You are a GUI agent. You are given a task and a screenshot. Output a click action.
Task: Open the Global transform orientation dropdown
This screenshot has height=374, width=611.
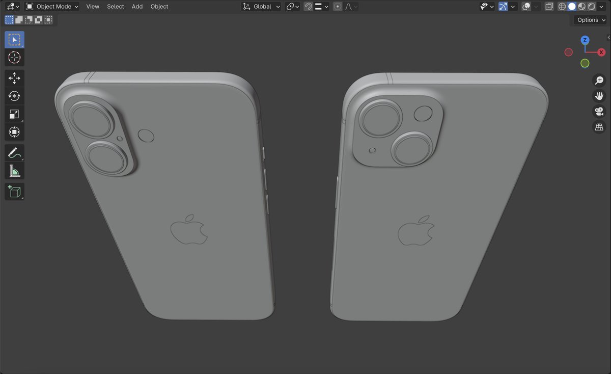click(x=261, y=7)
